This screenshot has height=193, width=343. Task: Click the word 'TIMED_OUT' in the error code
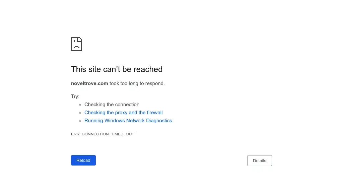click(123, 134)
